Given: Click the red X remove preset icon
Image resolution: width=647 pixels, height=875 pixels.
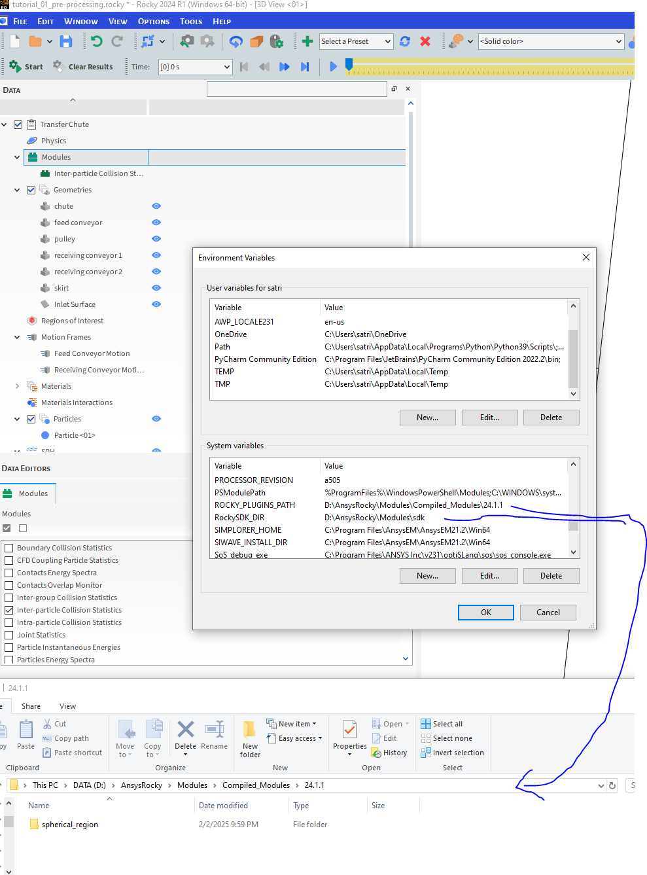Looking at the screenshot, I should (425, 41).
